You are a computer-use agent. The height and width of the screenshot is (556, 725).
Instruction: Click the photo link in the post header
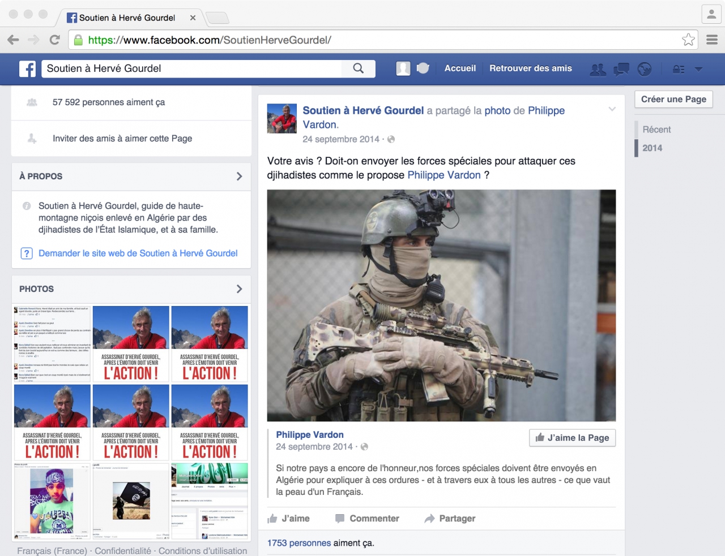[497, 111]
